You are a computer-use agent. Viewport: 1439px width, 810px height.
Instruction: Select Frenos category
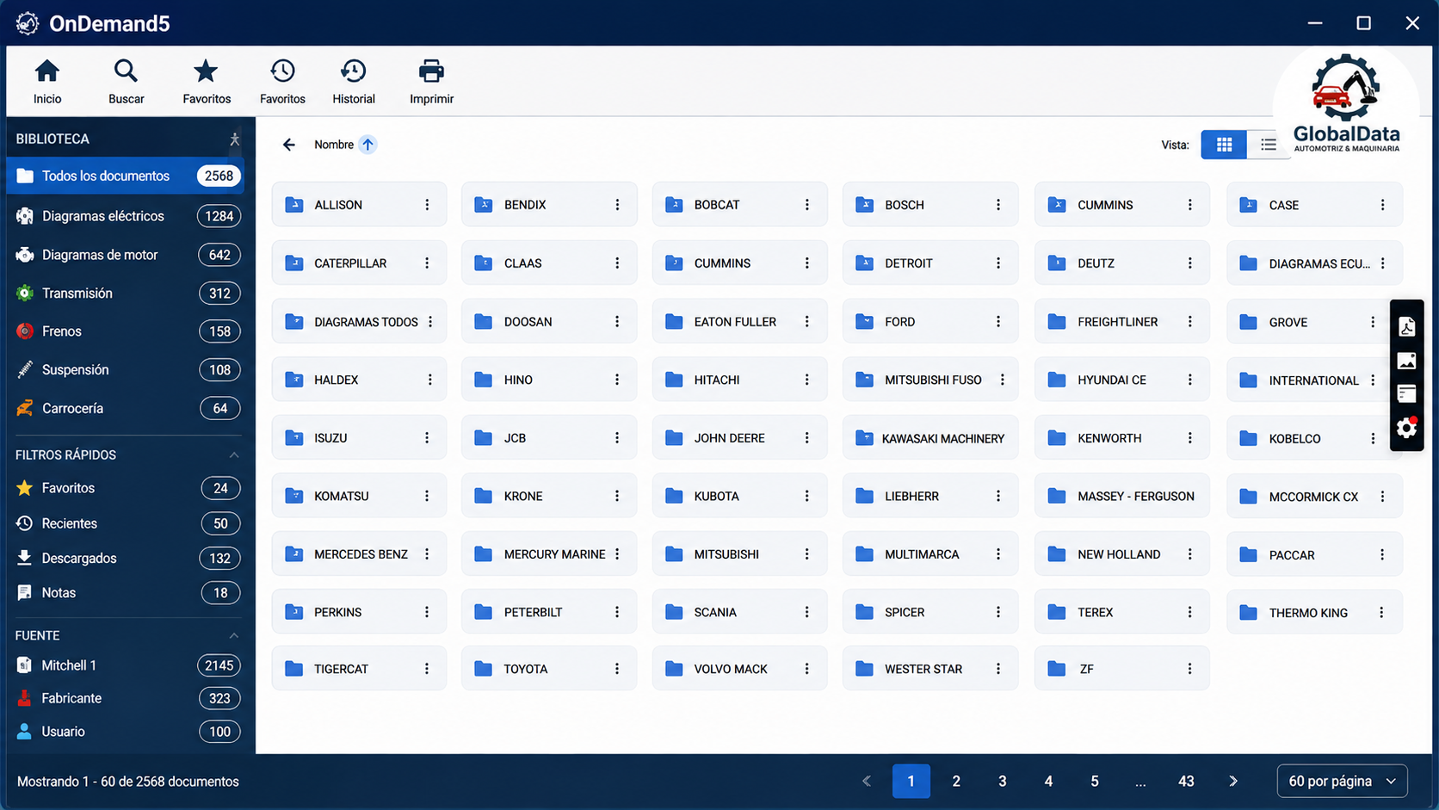(x=126, y=331)
